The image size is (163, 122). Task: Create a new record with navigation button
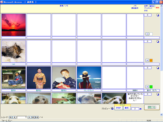pyautogui.click(x=37, y=117)
